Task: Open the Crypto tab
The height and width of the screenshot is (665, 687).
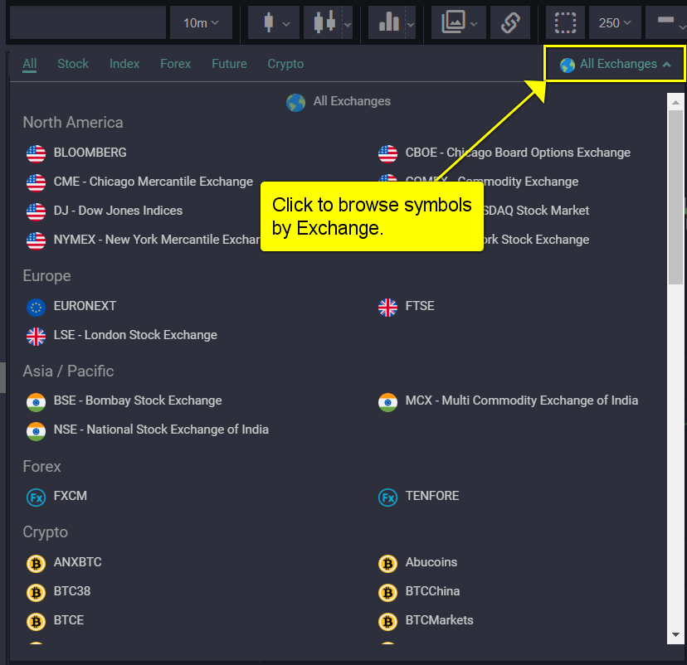Action: [285, 64]
